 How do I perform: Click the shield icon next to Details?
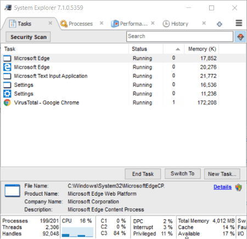click(239, 187)
